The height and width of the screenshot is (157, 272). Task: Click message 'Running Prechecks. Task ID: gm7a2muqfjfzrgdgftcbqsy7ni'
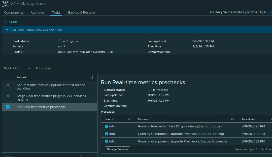(x=182, y=126)
